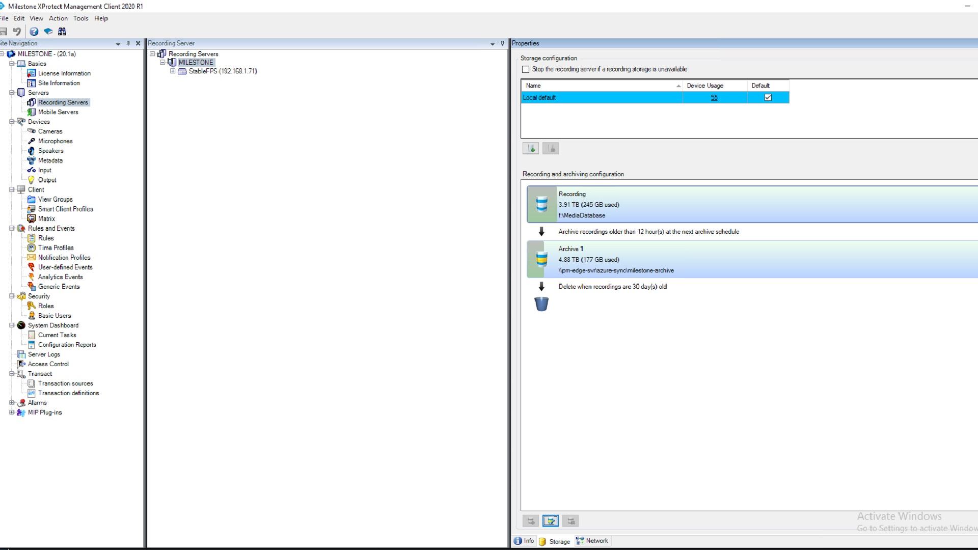Image resolution: width=978 pixels, height=550 pixels.
Task: Click the Cameras icon in Devices
Action: coord(32,131)
